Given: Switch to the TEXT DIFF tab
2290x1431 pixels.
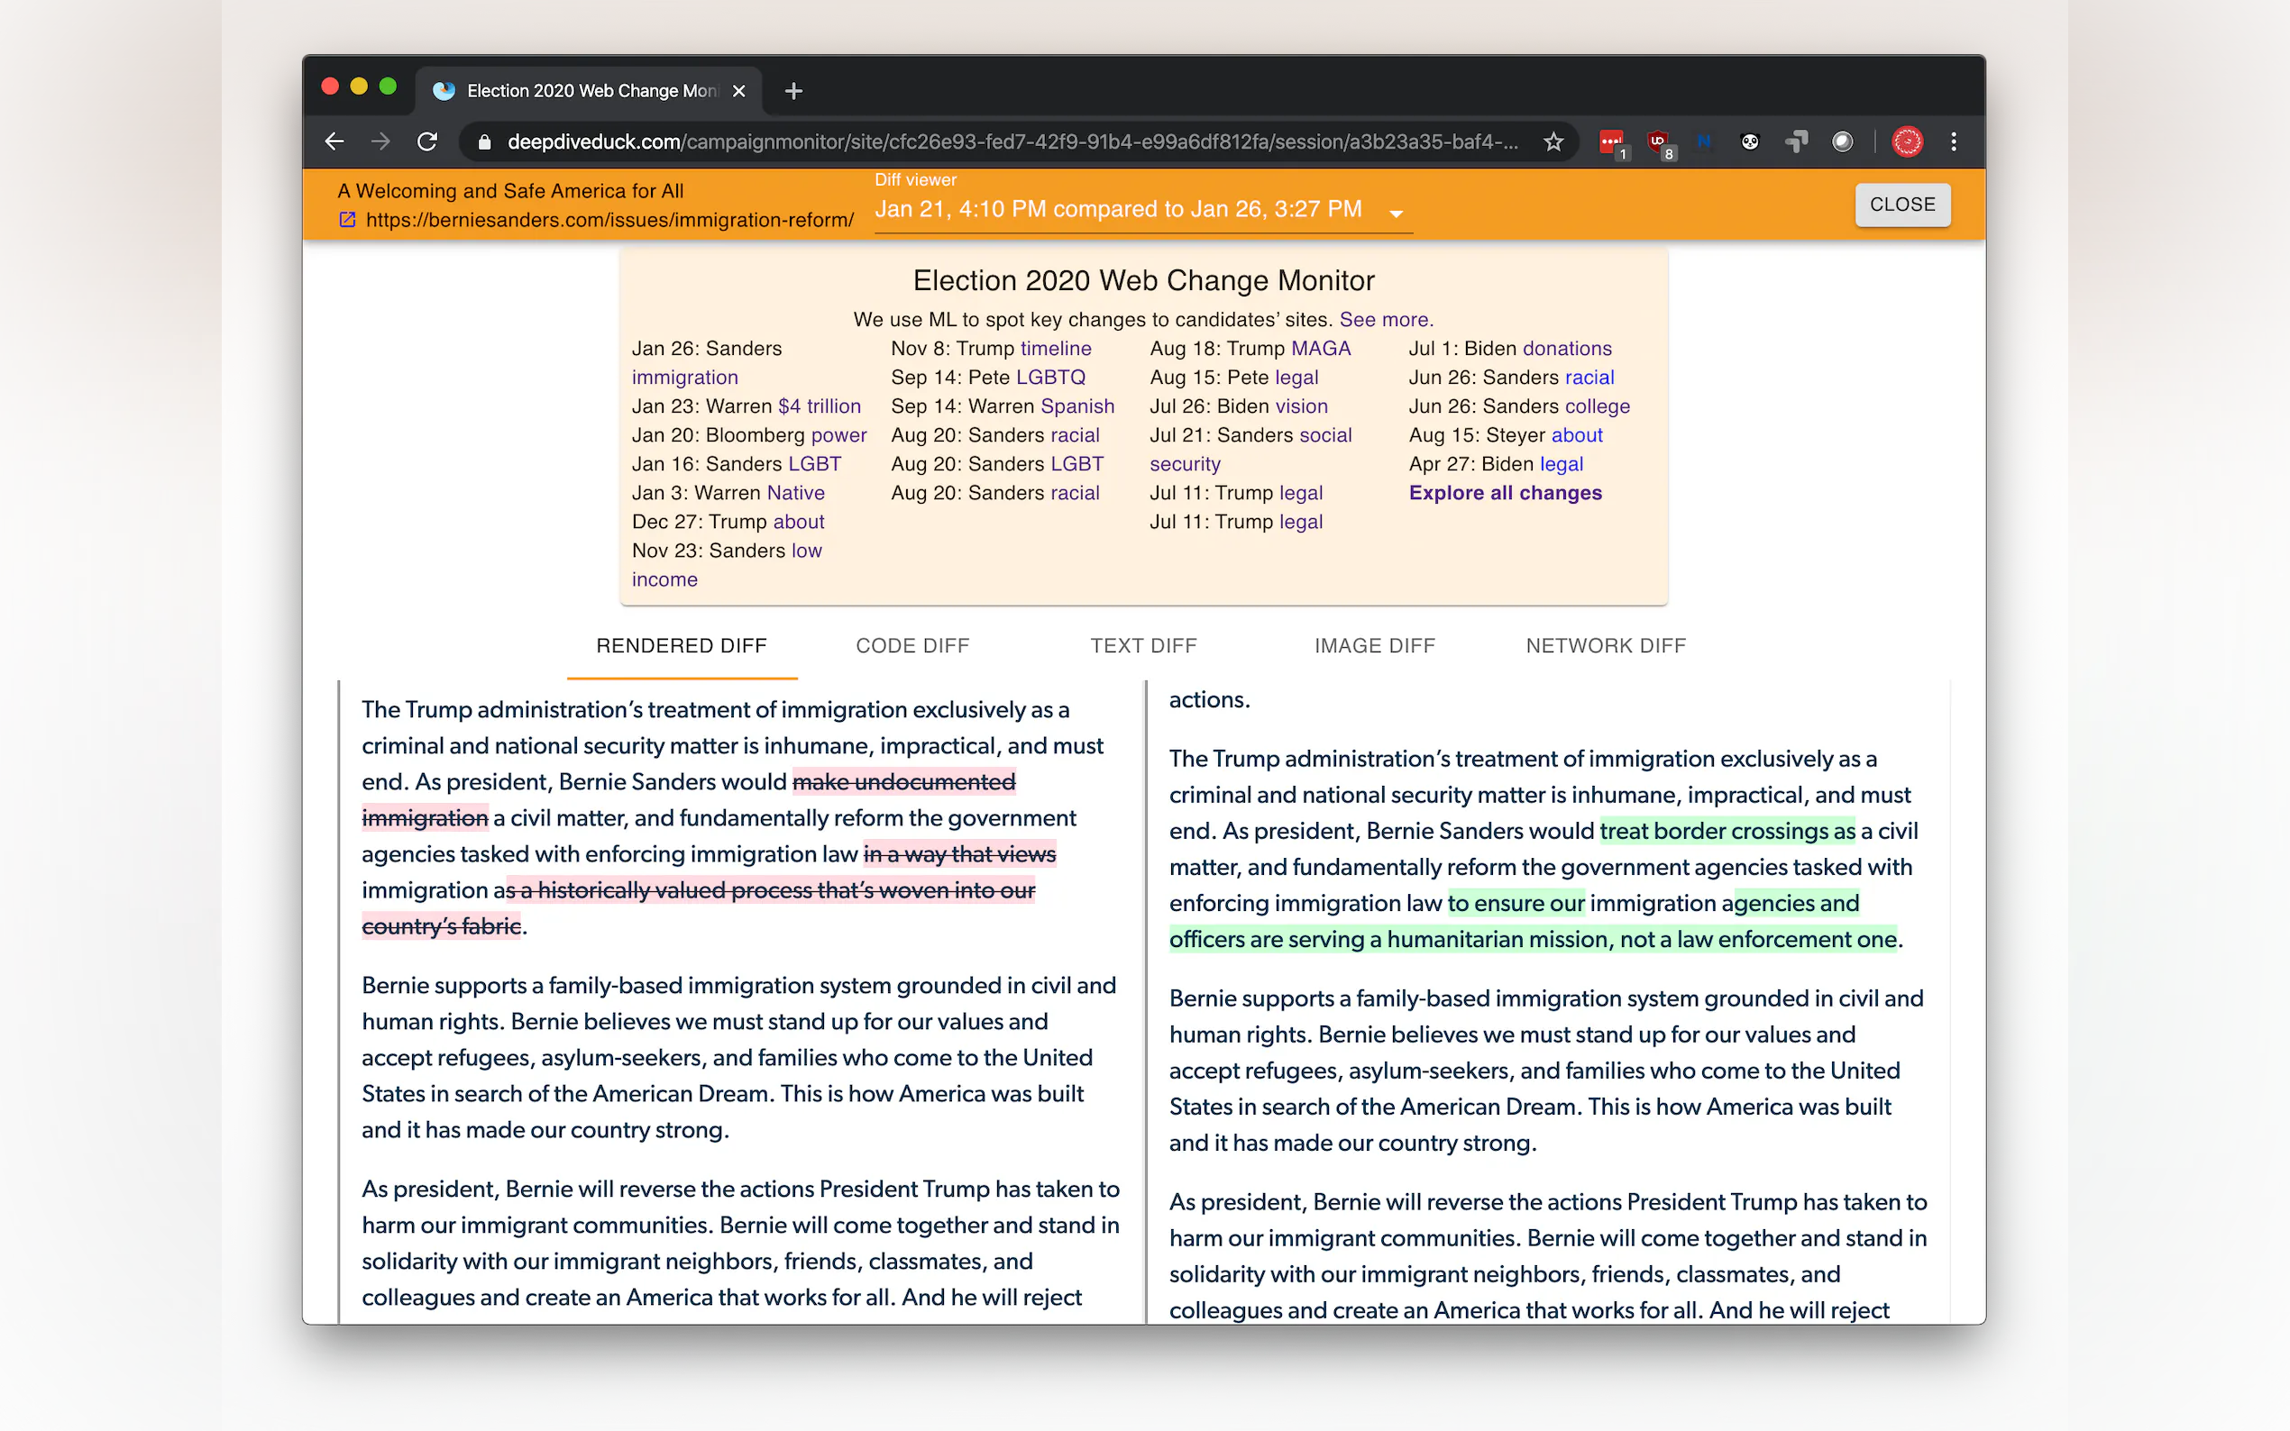Looking at the screenshot, I should pos(1142,645).
